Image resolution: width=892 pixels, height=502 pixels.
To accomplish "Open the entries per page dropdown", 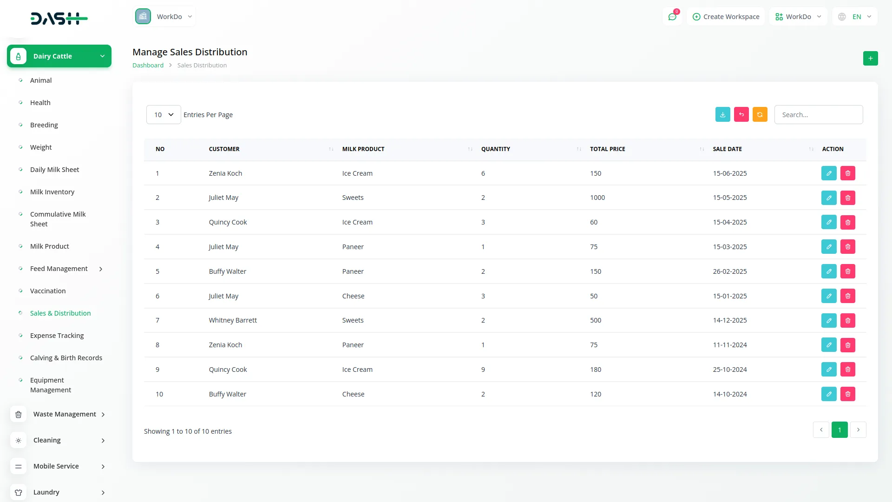I will (163, 114).
